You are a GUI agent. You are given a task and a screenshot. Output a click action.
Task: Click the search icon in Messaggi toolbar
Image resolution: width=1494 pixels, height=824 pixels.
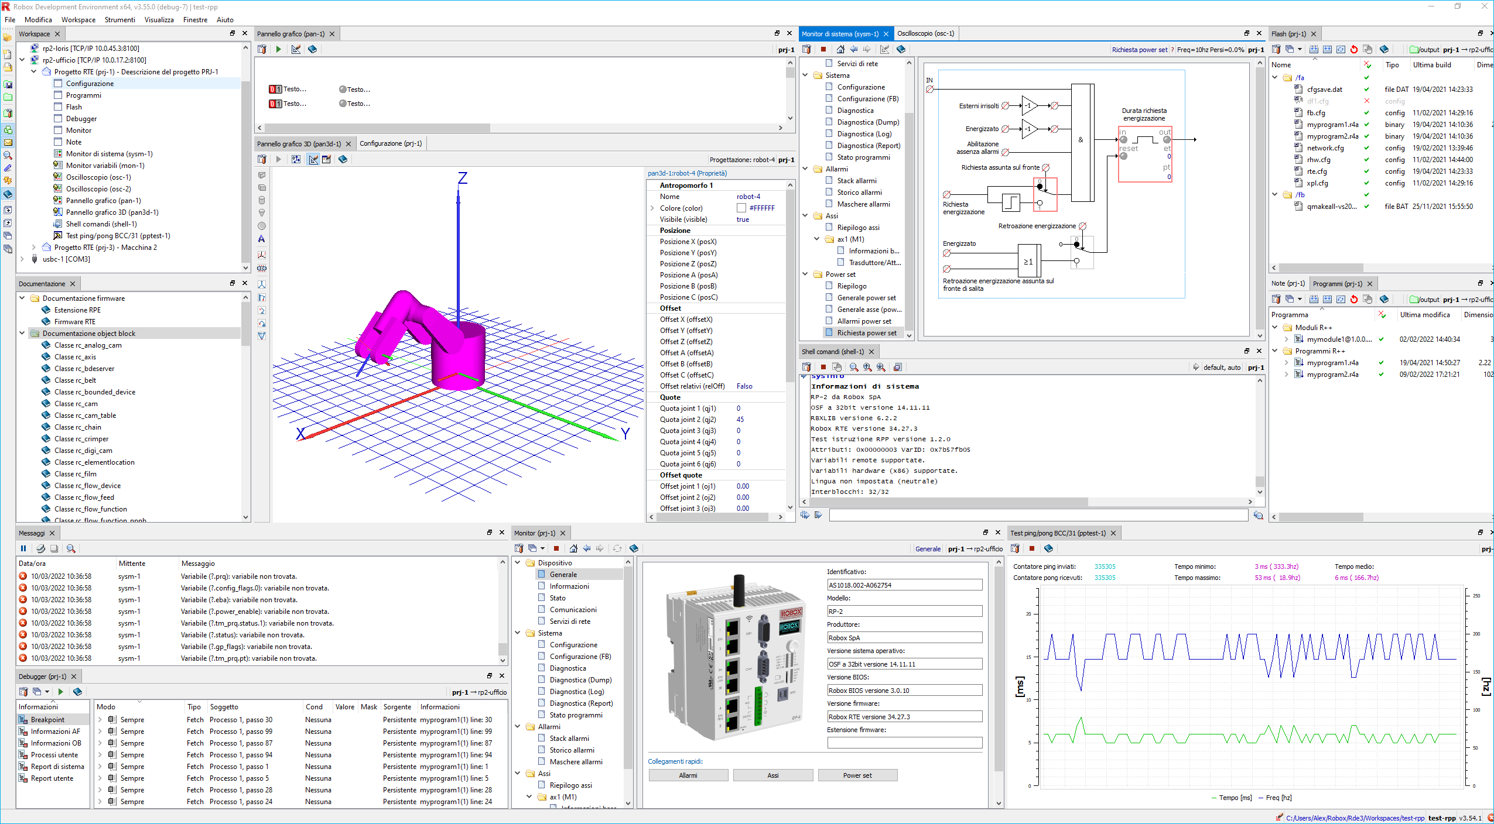[x=71, y=548]
